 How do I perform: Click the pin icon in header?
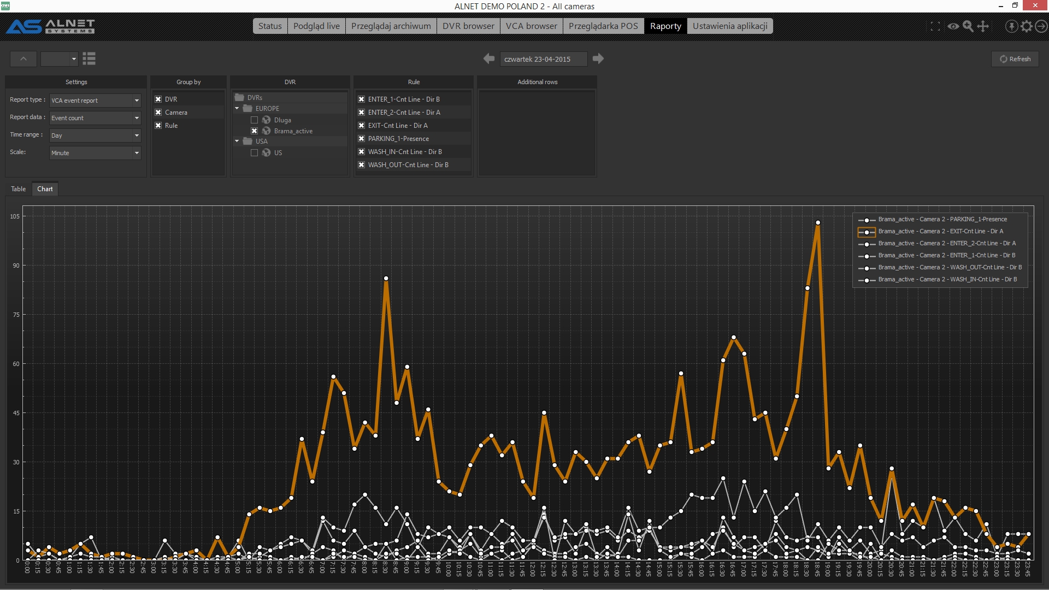point(1012,26)
